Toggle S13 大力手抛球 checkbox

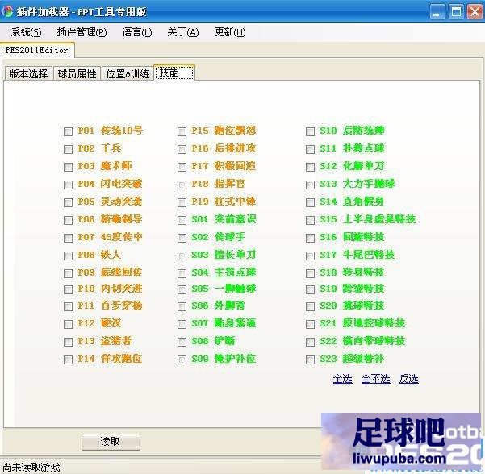pyautogui.click(x=310, y=185)
